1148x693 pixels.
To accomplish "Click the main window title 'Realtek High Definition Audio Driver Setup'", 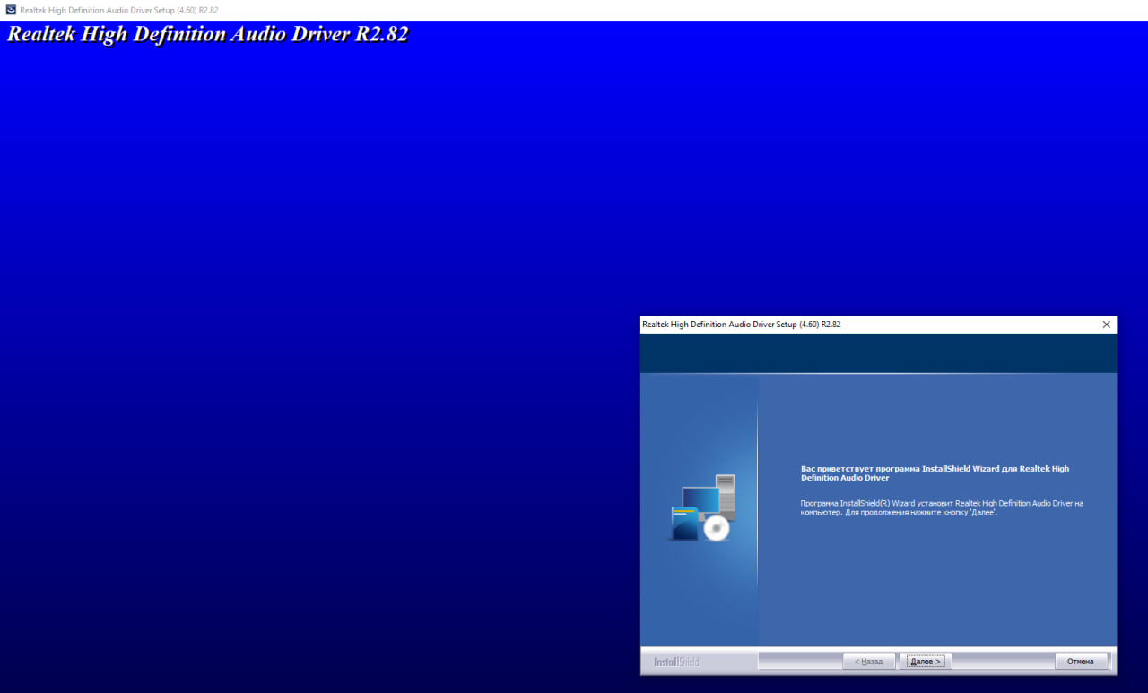I will pos(118,10).
